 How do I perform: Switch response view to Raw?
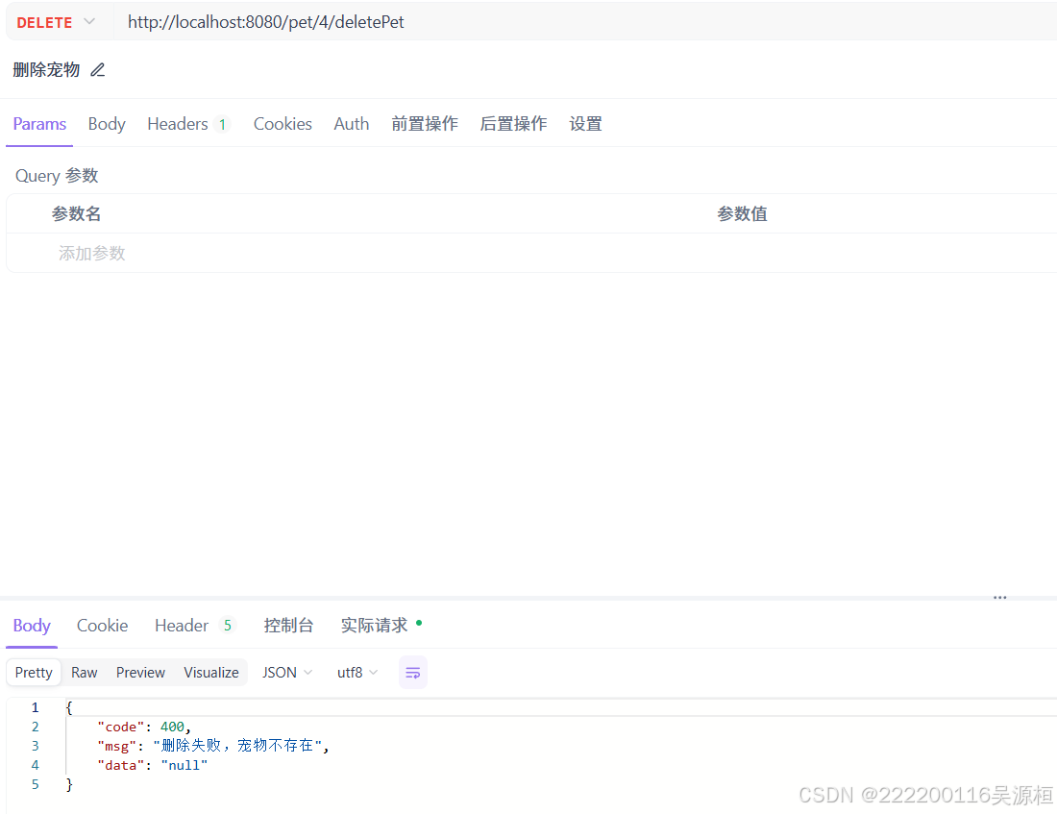tap(84, 672)
